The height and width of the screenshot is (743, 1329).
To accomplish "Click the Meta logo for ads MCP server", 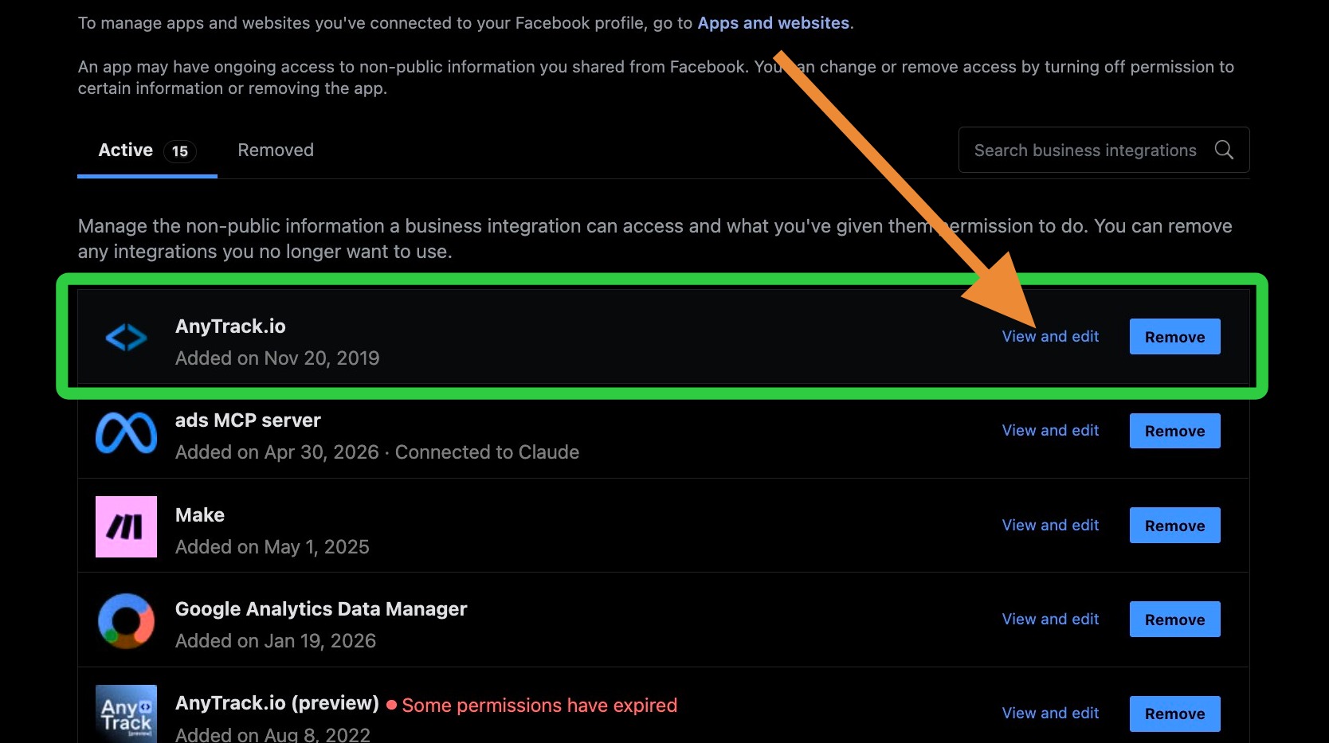I will 126,433.
